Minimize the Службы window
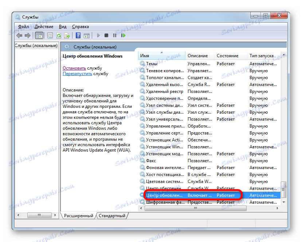 point(256,15)
